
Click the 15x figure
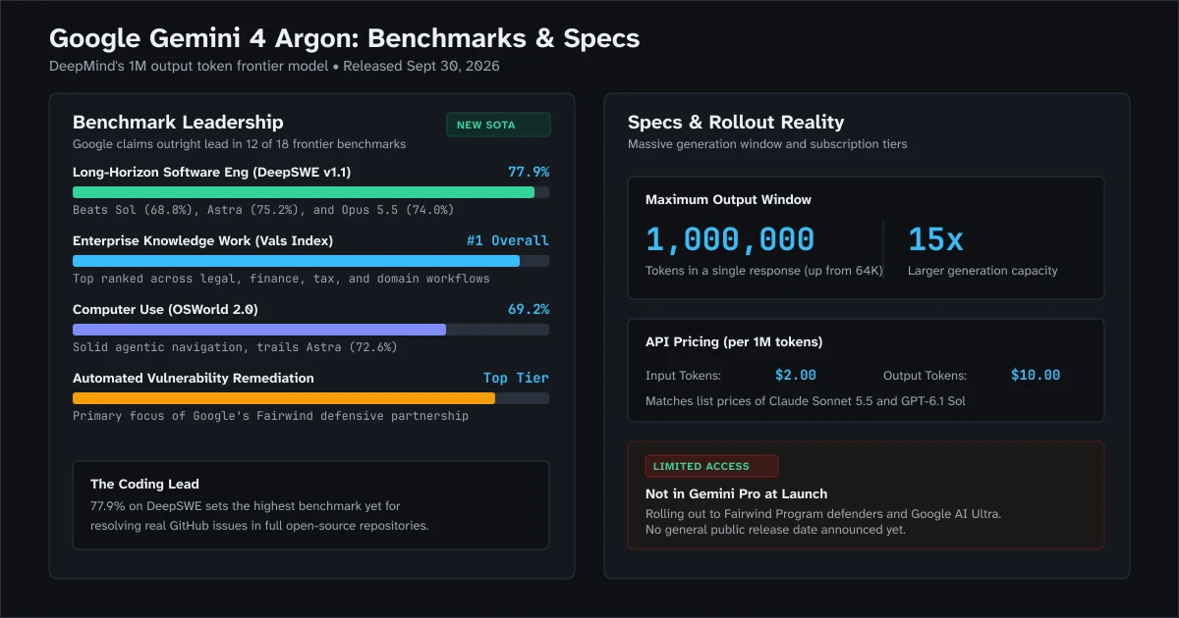point(935,239)
